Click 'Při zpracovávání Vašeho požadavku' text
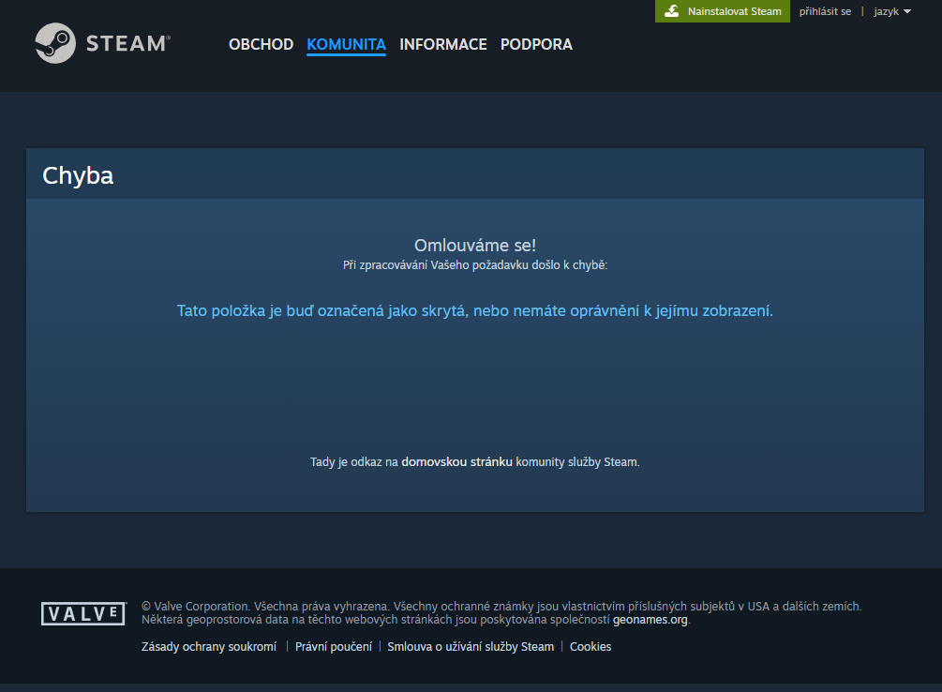 click(475, 265)
